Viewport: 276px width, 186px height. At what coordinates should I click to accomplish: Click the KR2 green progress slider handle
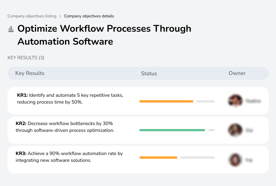click(x=207, y=130)
